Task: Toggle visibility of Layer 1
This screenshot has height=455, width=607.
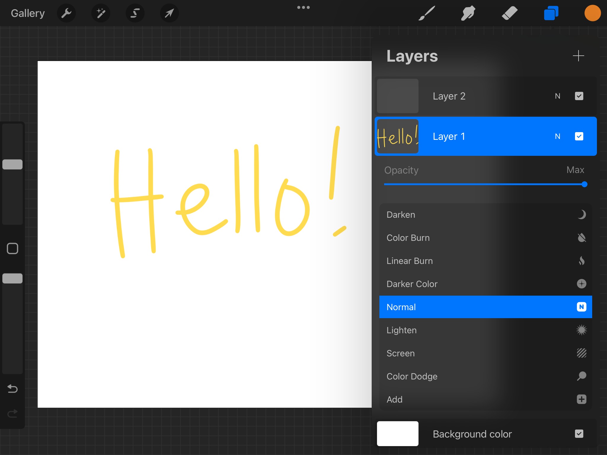Action: 579,136
